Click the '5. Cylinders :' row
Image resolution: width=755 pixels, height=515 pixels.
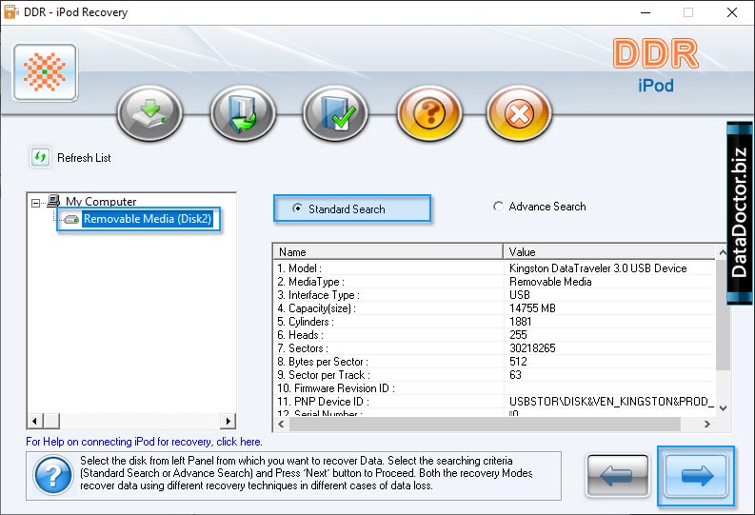point(494,322)
